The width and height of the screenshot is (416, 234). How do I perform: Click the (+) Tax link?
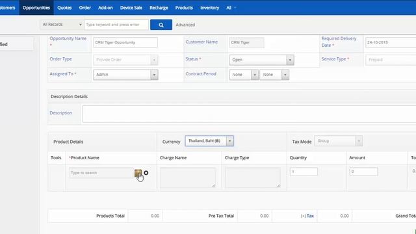(307, 216)
